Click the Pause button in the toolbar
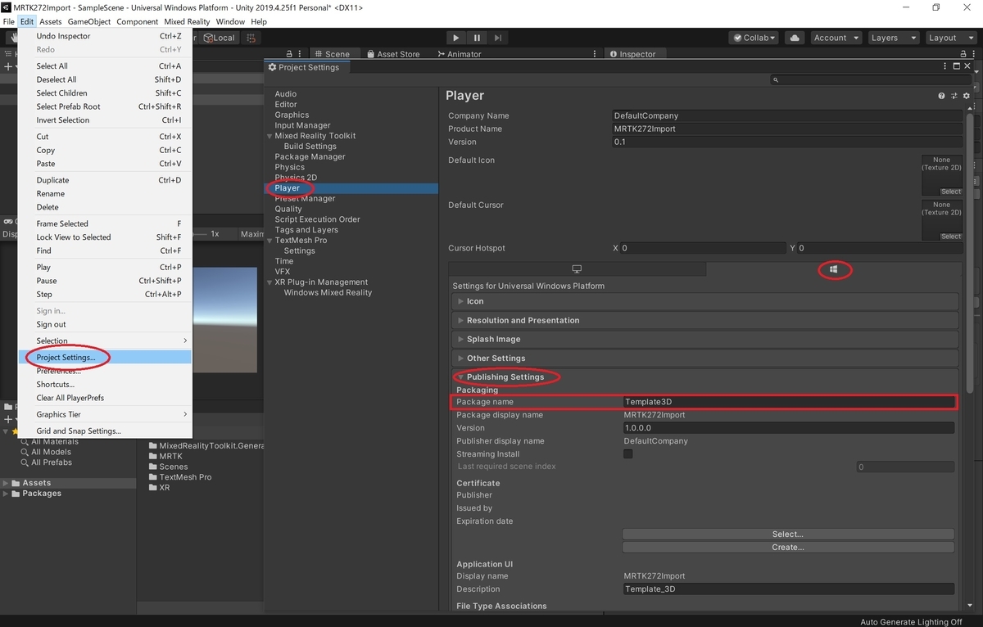The width and height of the screenshot is (983, 627). coord(477,38)
